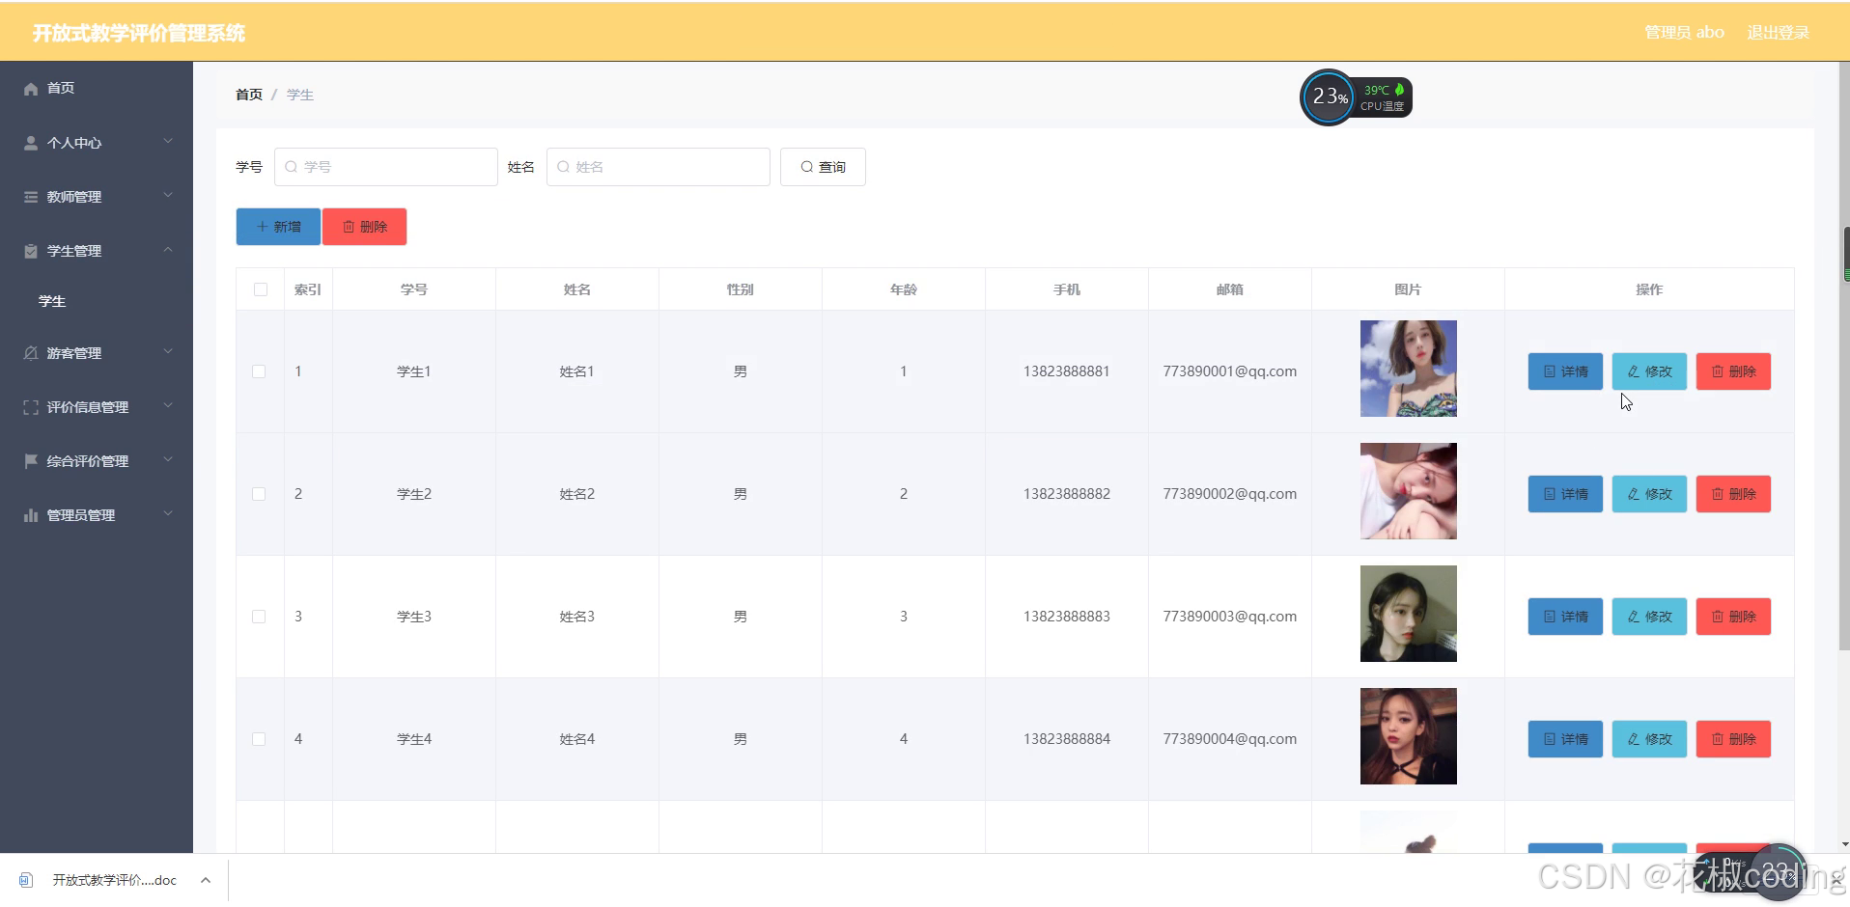Screen dimensions: 1850x907
Task: Click 删除 for 学生4
Action: click(1733, 739)
